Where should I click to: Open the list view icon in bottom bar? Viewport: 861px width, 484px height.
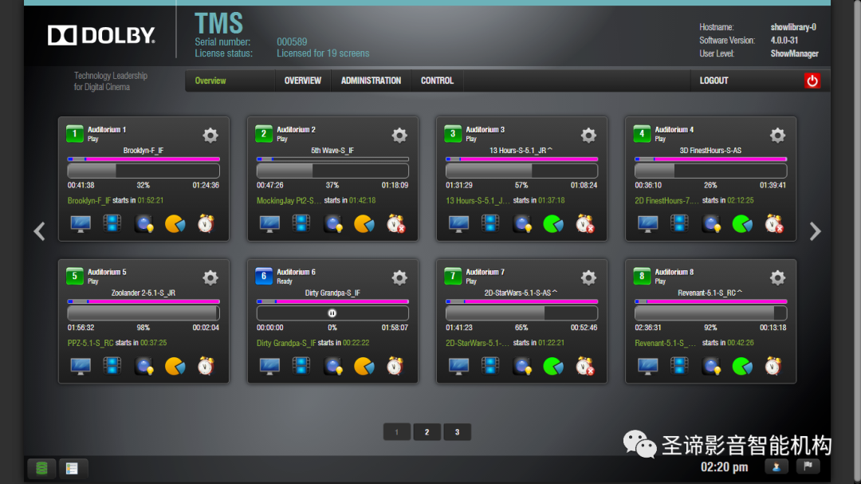click(72, 468)
